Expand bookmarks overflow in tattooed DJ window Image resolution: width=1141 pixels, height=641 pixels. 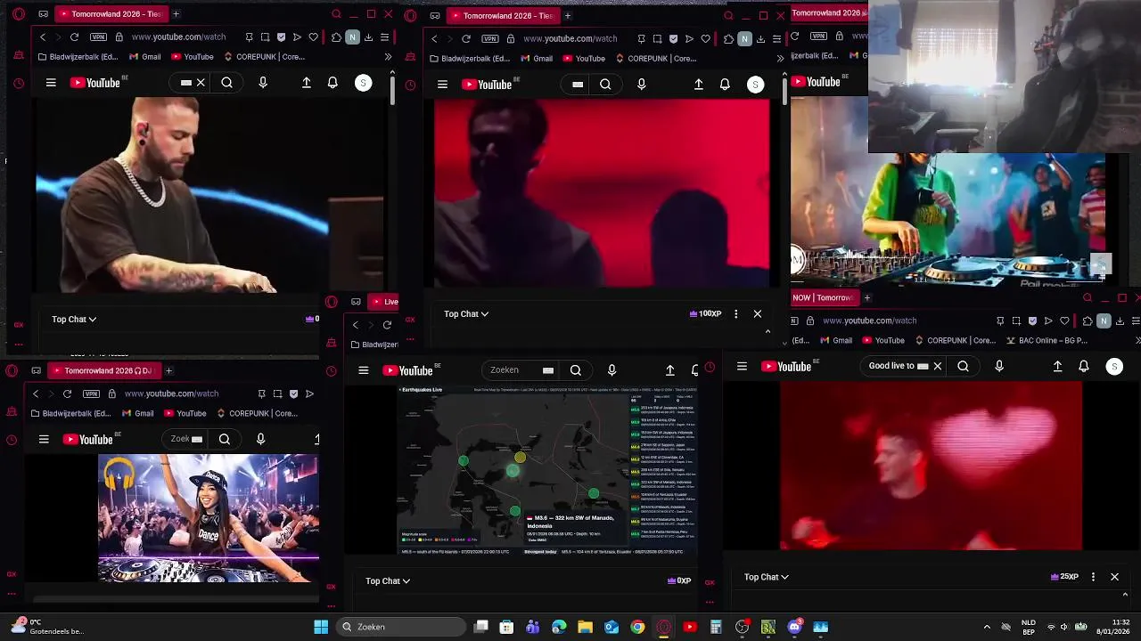click(x=388, y=57)
